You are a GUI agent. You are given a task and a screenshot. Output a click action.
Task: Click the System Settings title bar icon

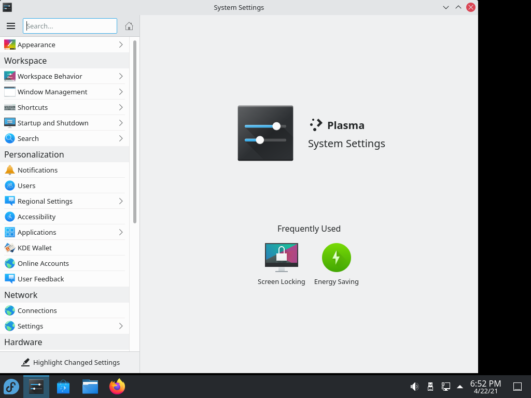(7, 7)
